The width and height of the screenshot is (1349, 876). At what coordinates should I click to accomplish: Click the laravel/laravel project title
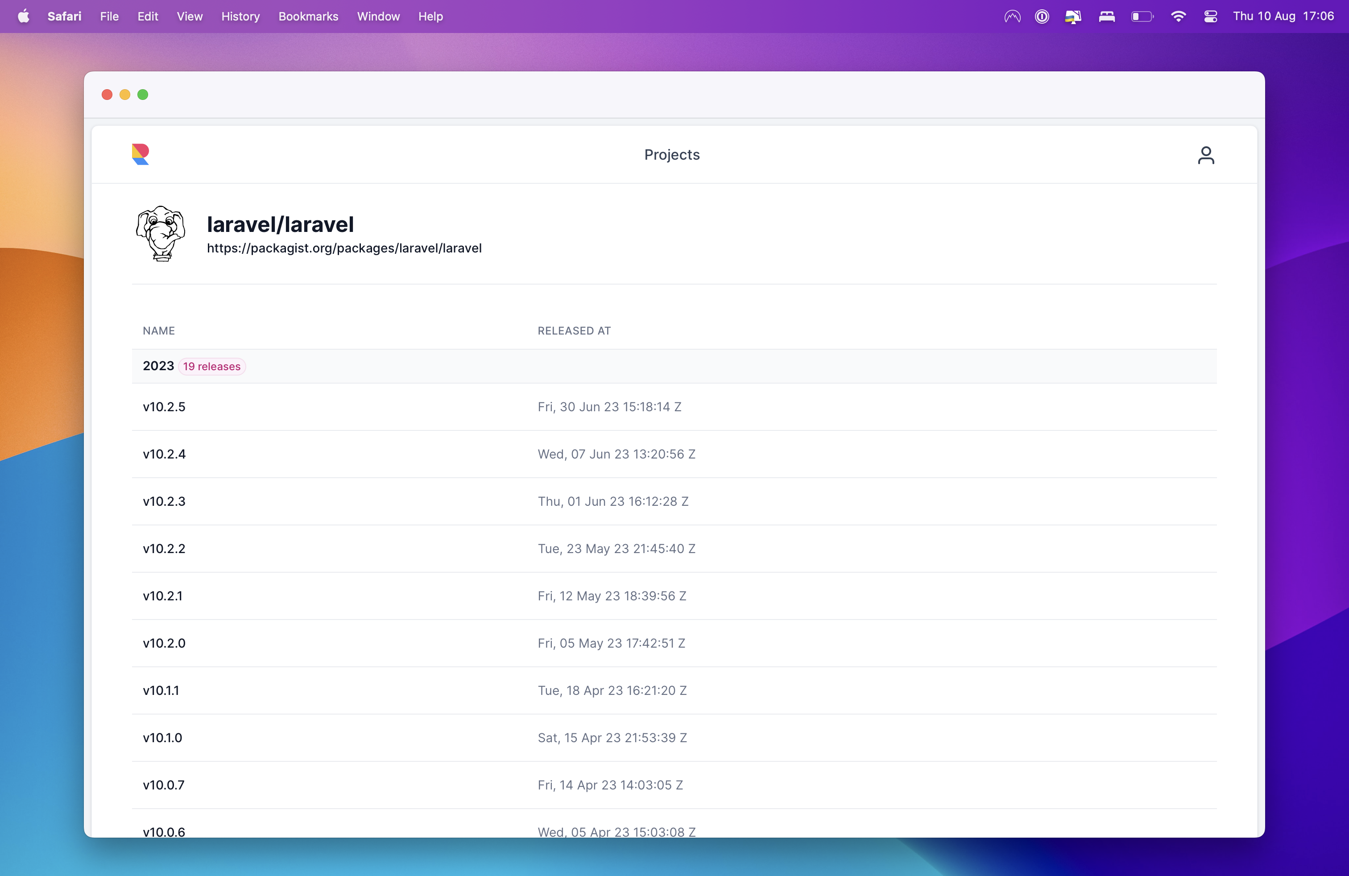click(280, 224)
